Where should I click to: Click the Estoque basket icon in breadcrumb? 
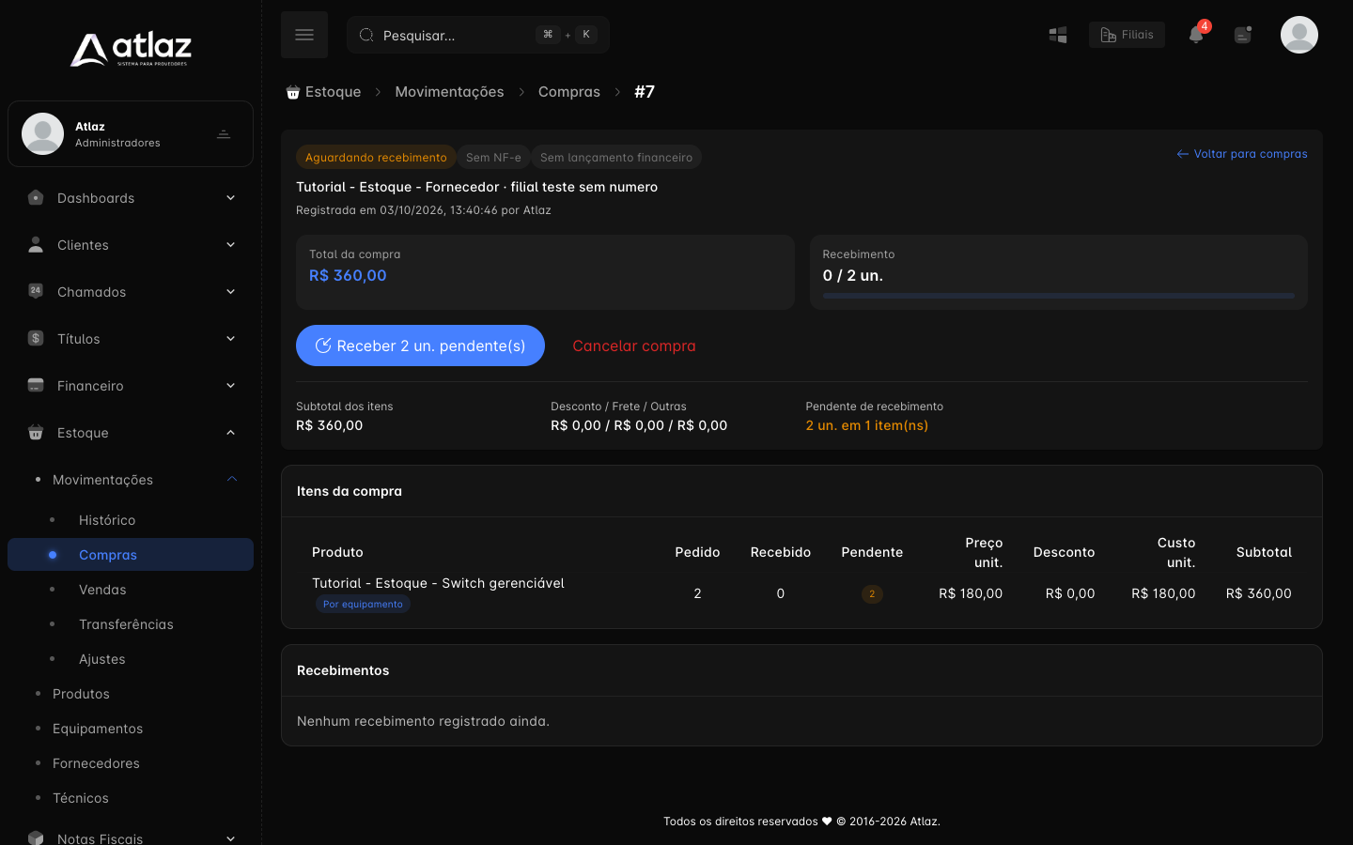coord(293,92)
